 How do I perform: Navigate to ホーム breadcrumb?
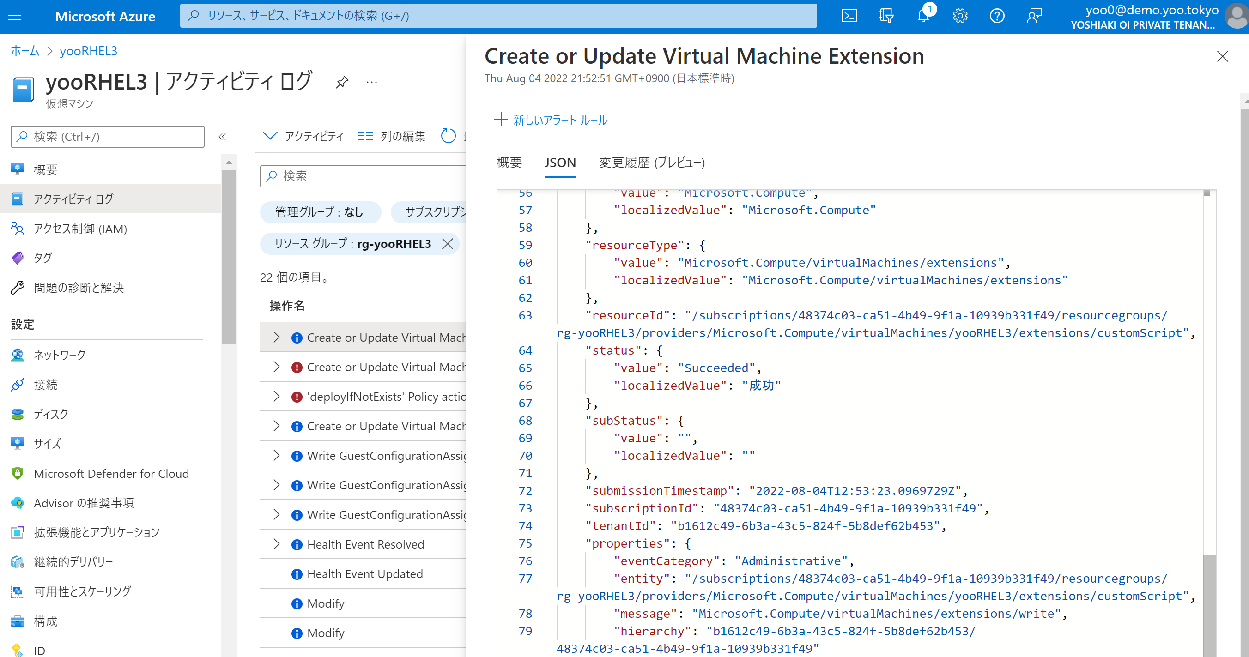click(24, 51)
